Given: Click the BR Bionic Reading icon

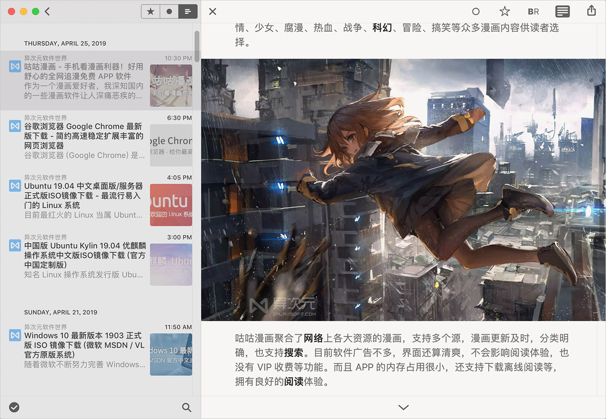Looking at the screenshot, I should click(x=533, y=11).
